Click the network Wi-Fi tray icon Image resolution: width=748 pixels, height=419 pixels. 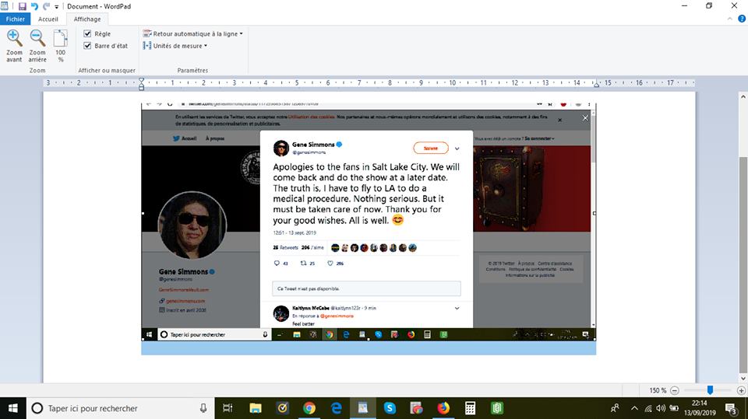(648, 408)
